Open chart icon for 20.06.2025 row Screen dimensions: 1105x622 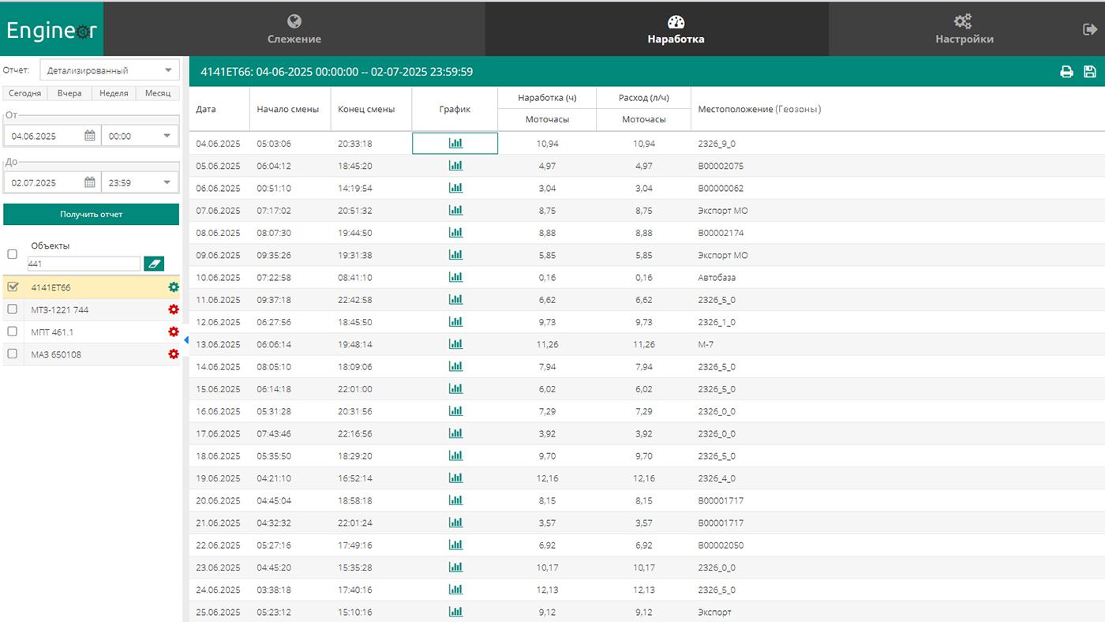[455, 500]
